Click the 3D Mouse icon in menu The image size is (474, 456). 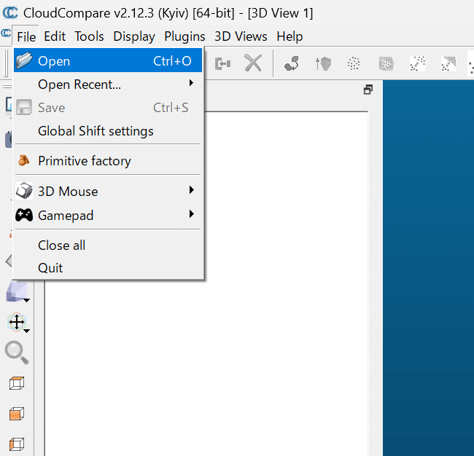(x=24, y=191)
